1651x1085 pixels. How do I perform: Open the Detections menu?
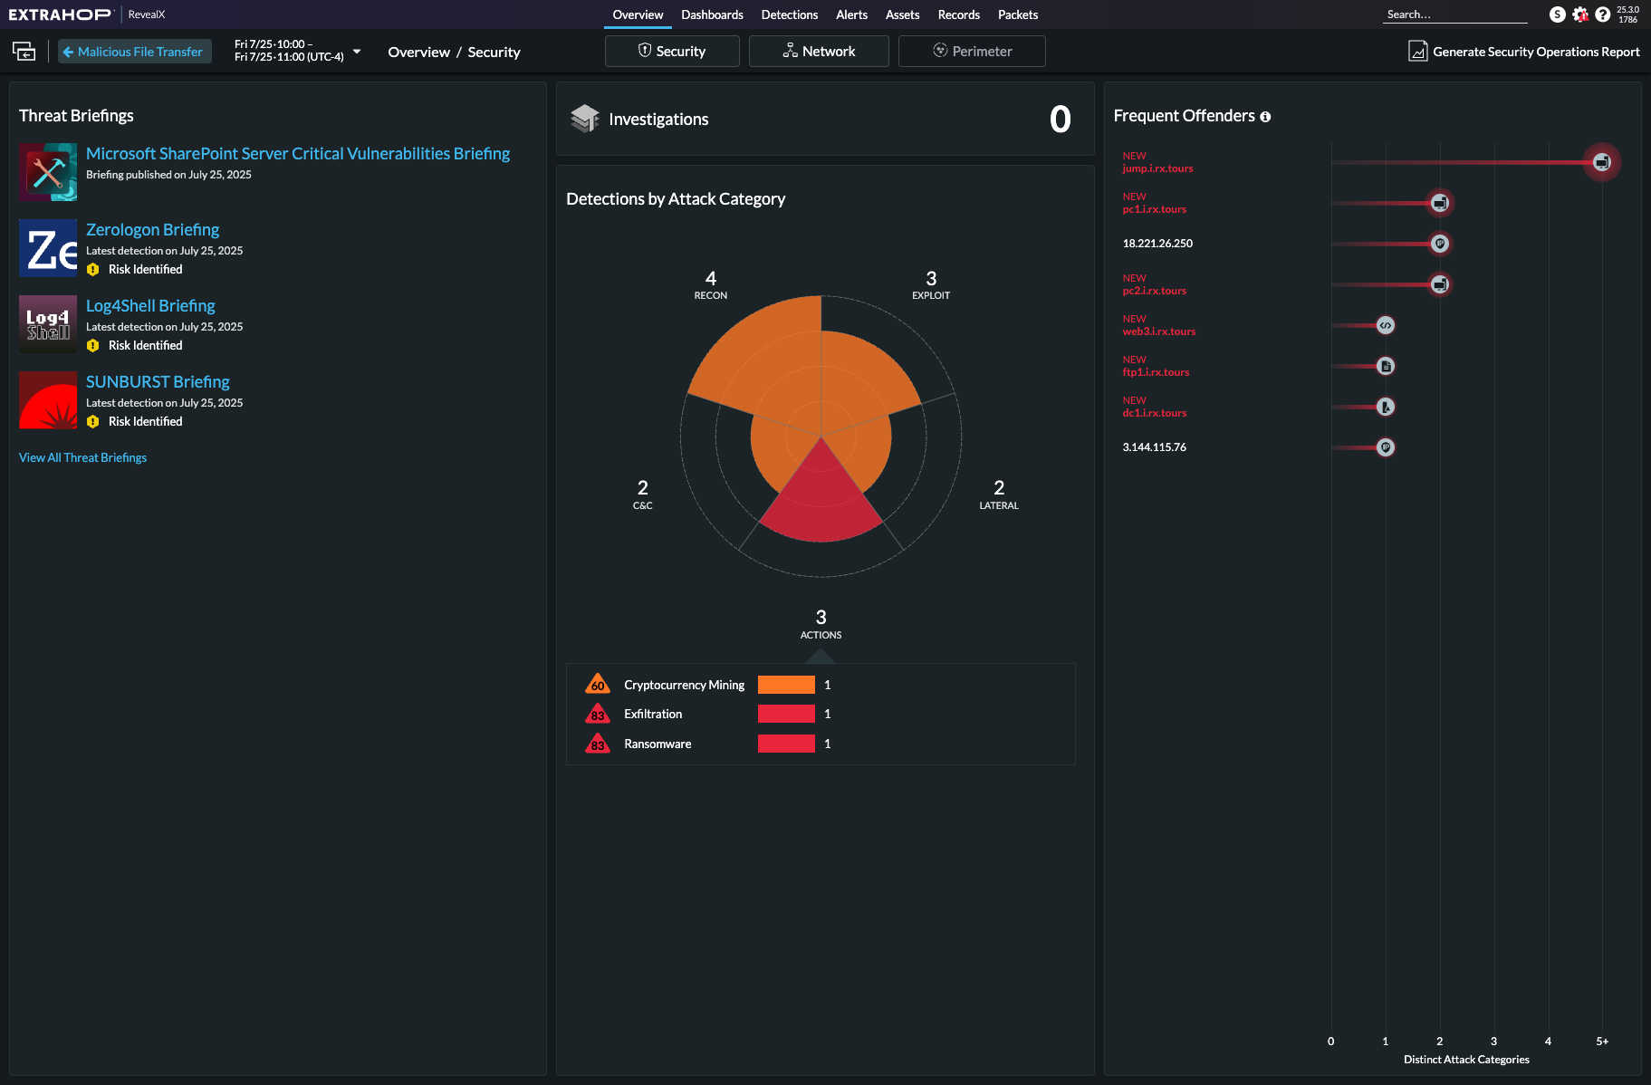tap(790, 14)
